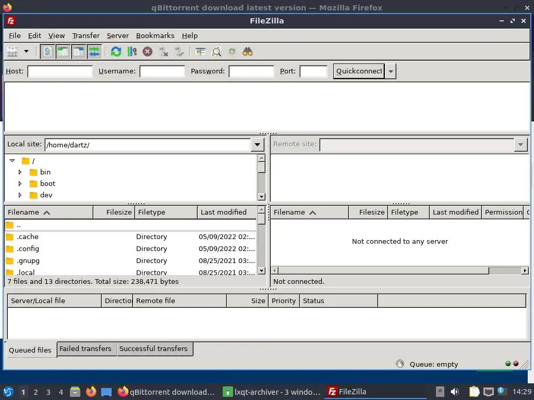Click Local site path field
Screen dimensions: 534x400
148,145
